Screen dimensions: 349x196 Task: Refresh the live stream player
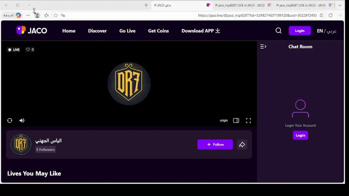pos(10,121)
